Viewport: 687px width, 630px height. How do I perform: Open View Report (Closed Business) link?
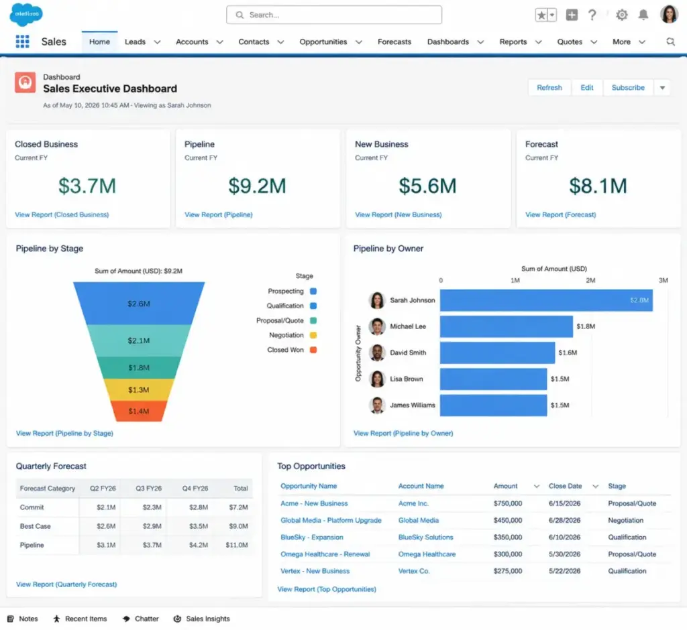(x=62, y=214)
